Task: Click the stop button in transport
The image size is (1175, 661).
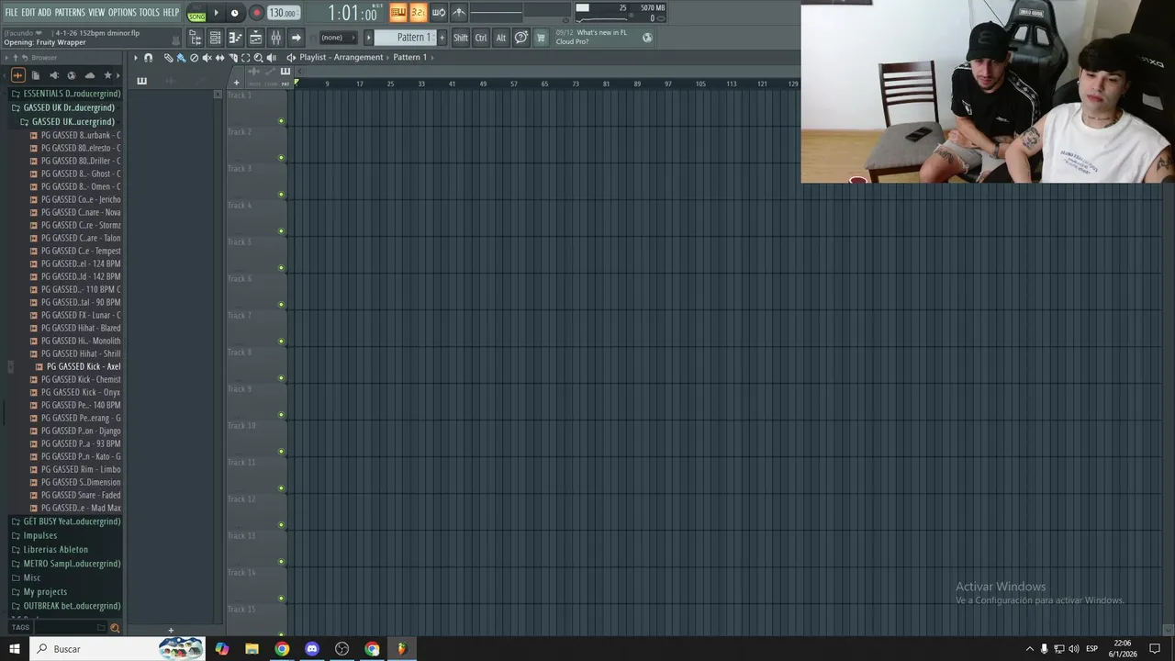Action: tap(234, 13)
